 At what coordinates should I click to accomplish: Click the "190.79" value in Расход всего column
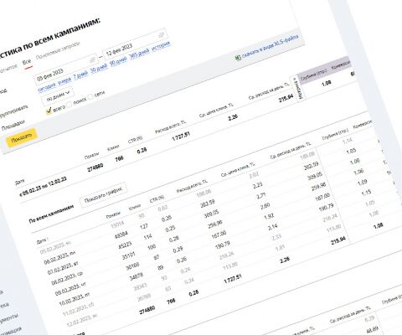pos(223,245)
